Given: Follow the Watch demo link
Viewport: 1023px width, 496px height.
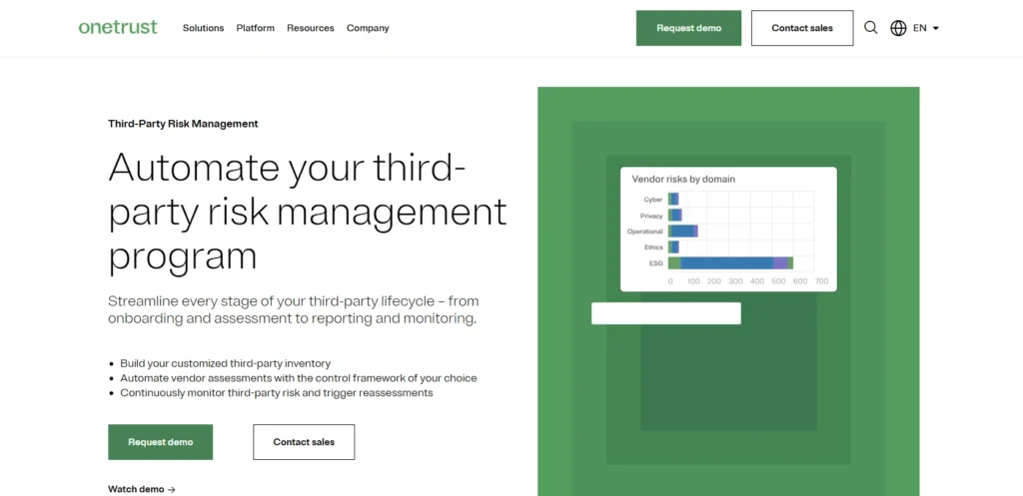Looking at the screenshot, I should [142, 489].
